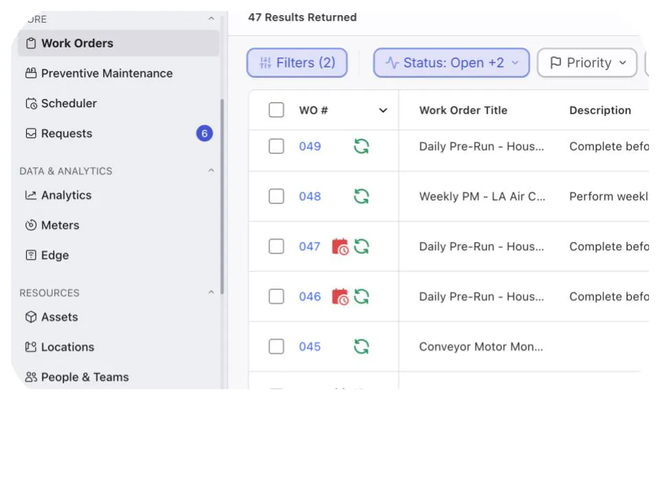Click the recurring icon on work order 045
Viewport: 660px width, 495px height.
pos(362,346)
